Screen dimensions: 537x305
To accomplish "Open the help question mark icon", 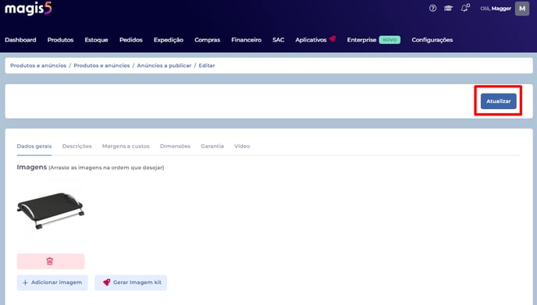I will point(432,9).
